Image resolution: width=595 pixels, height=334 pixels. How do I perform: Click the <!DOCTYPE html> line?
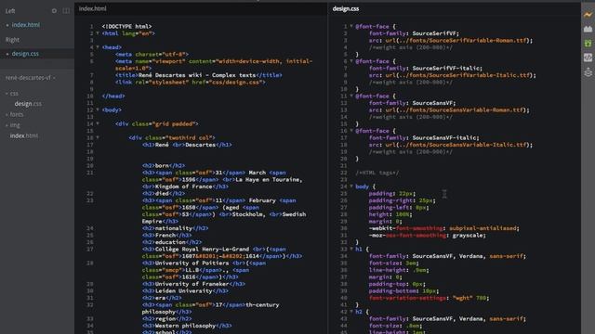pos(126,27)
